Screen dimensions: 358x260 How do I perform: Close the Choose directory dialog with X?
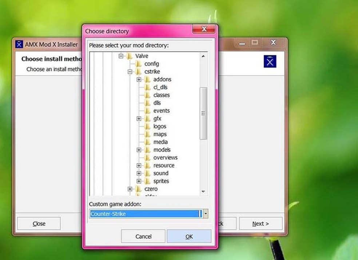click(204, 29)
